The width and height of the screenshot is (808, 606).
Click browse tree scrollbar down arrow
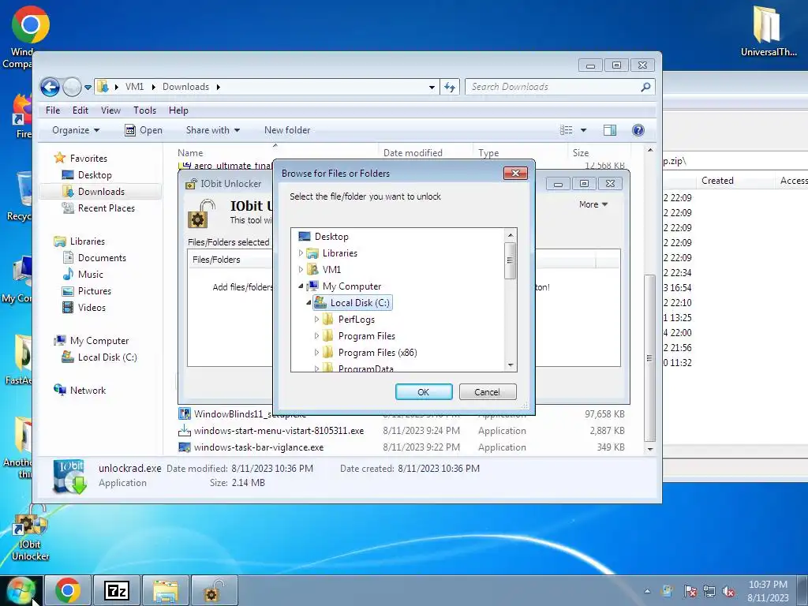[x=511, y=365]
